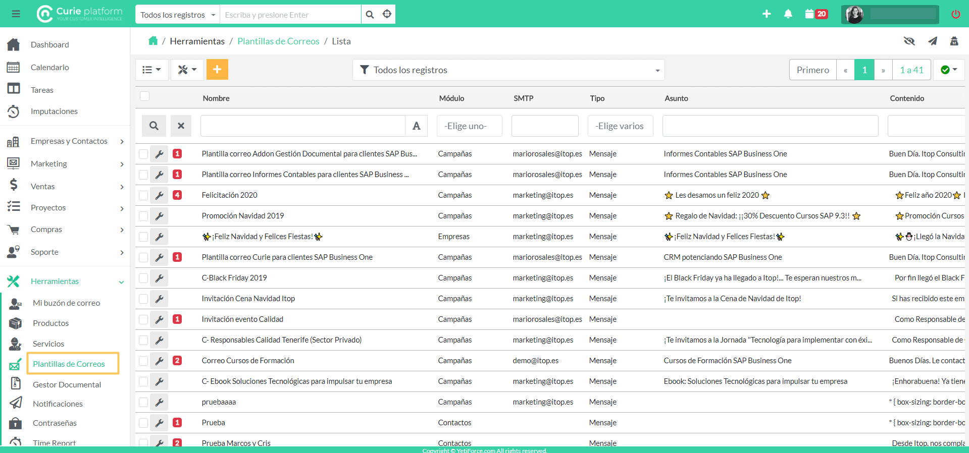Click the magnifier search icon in filter row
Viewport: 969px width, 453px height.
coord(154,126)
